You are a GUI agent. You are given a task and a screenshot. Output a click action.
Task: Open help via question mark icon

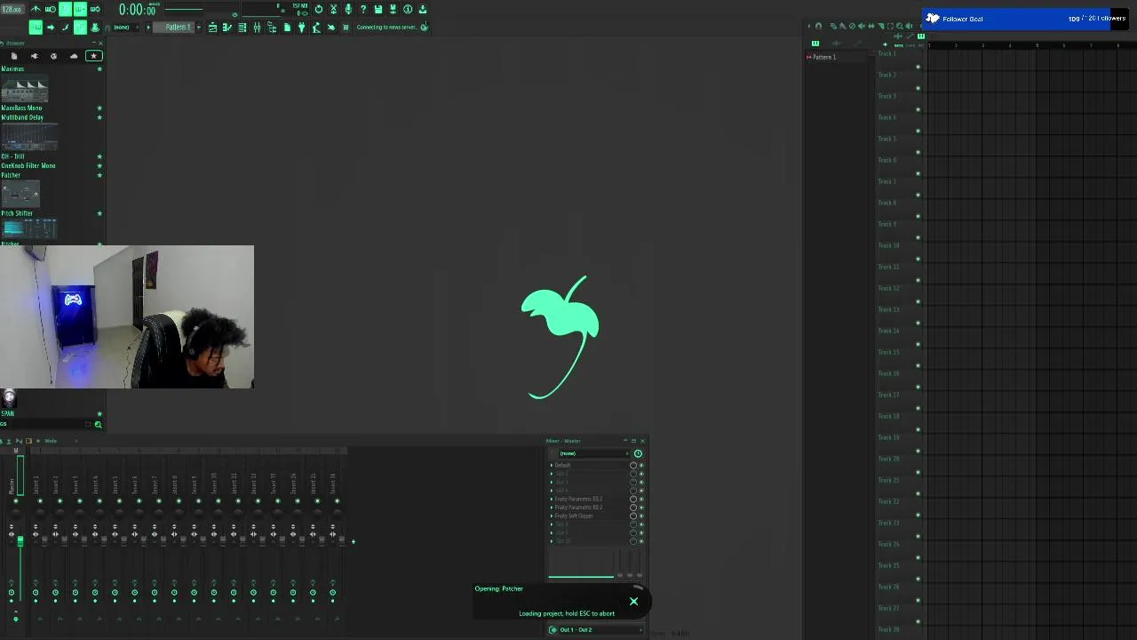pyautogui.click(x=362, y=9)
